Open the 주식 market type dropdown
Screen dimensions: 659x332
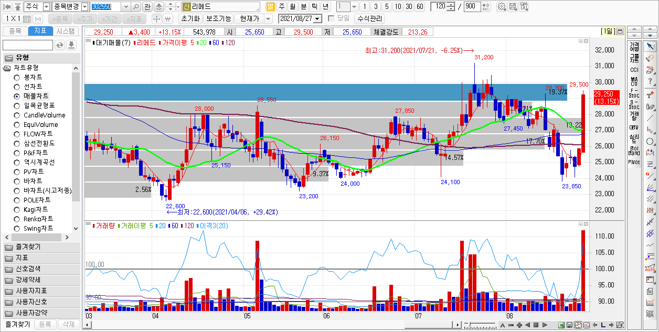tap(46, 7)
